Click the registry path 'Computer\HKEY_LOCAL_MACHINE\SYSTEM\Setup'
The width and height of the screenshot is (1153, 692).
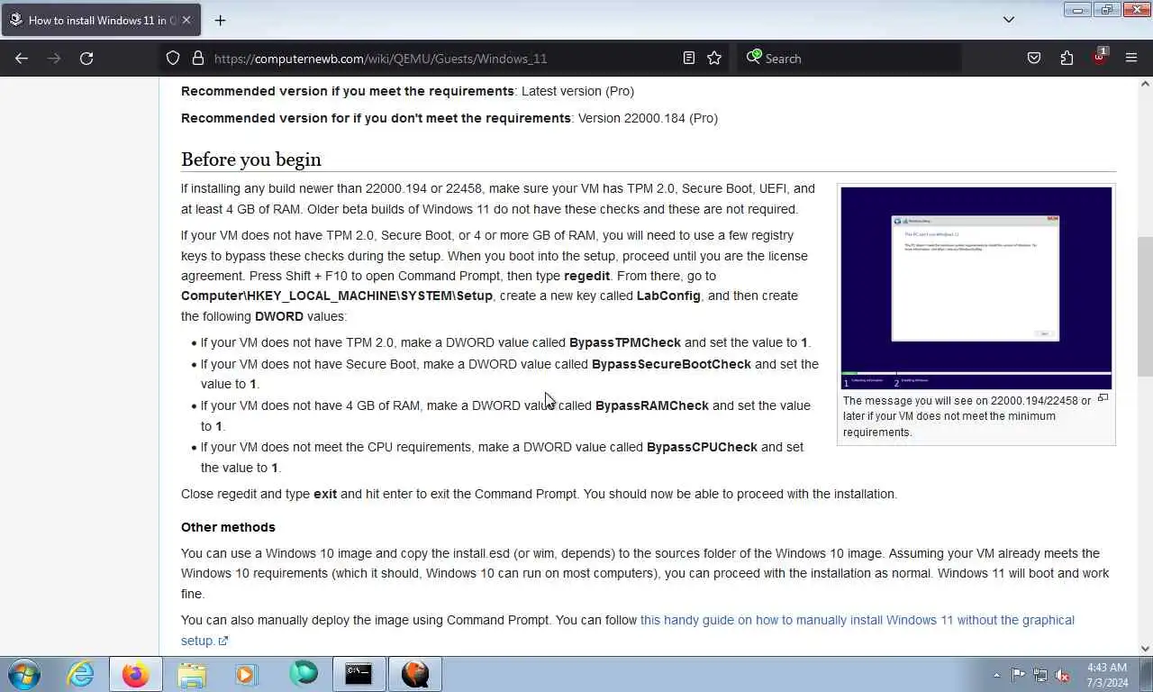[x=337, y=296]
